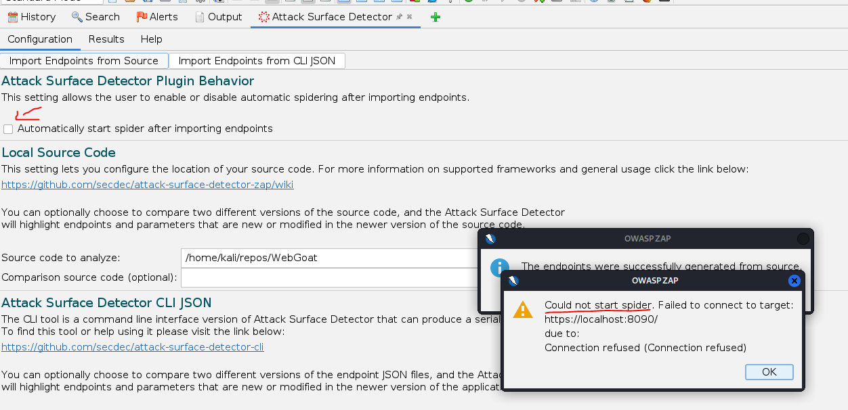This screenshot has width=848, height=410.
Task: Select 'https://localhost:8090/' text in dialog
Action: click(x=601, y=319)
